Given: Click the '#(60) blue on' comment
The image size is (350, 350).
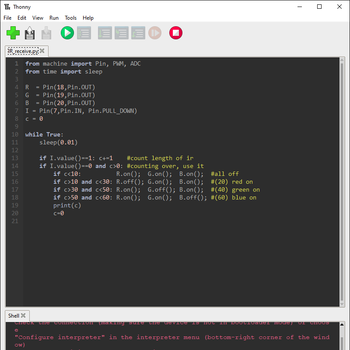Looking at the screenshot, I should coord(234,198).
